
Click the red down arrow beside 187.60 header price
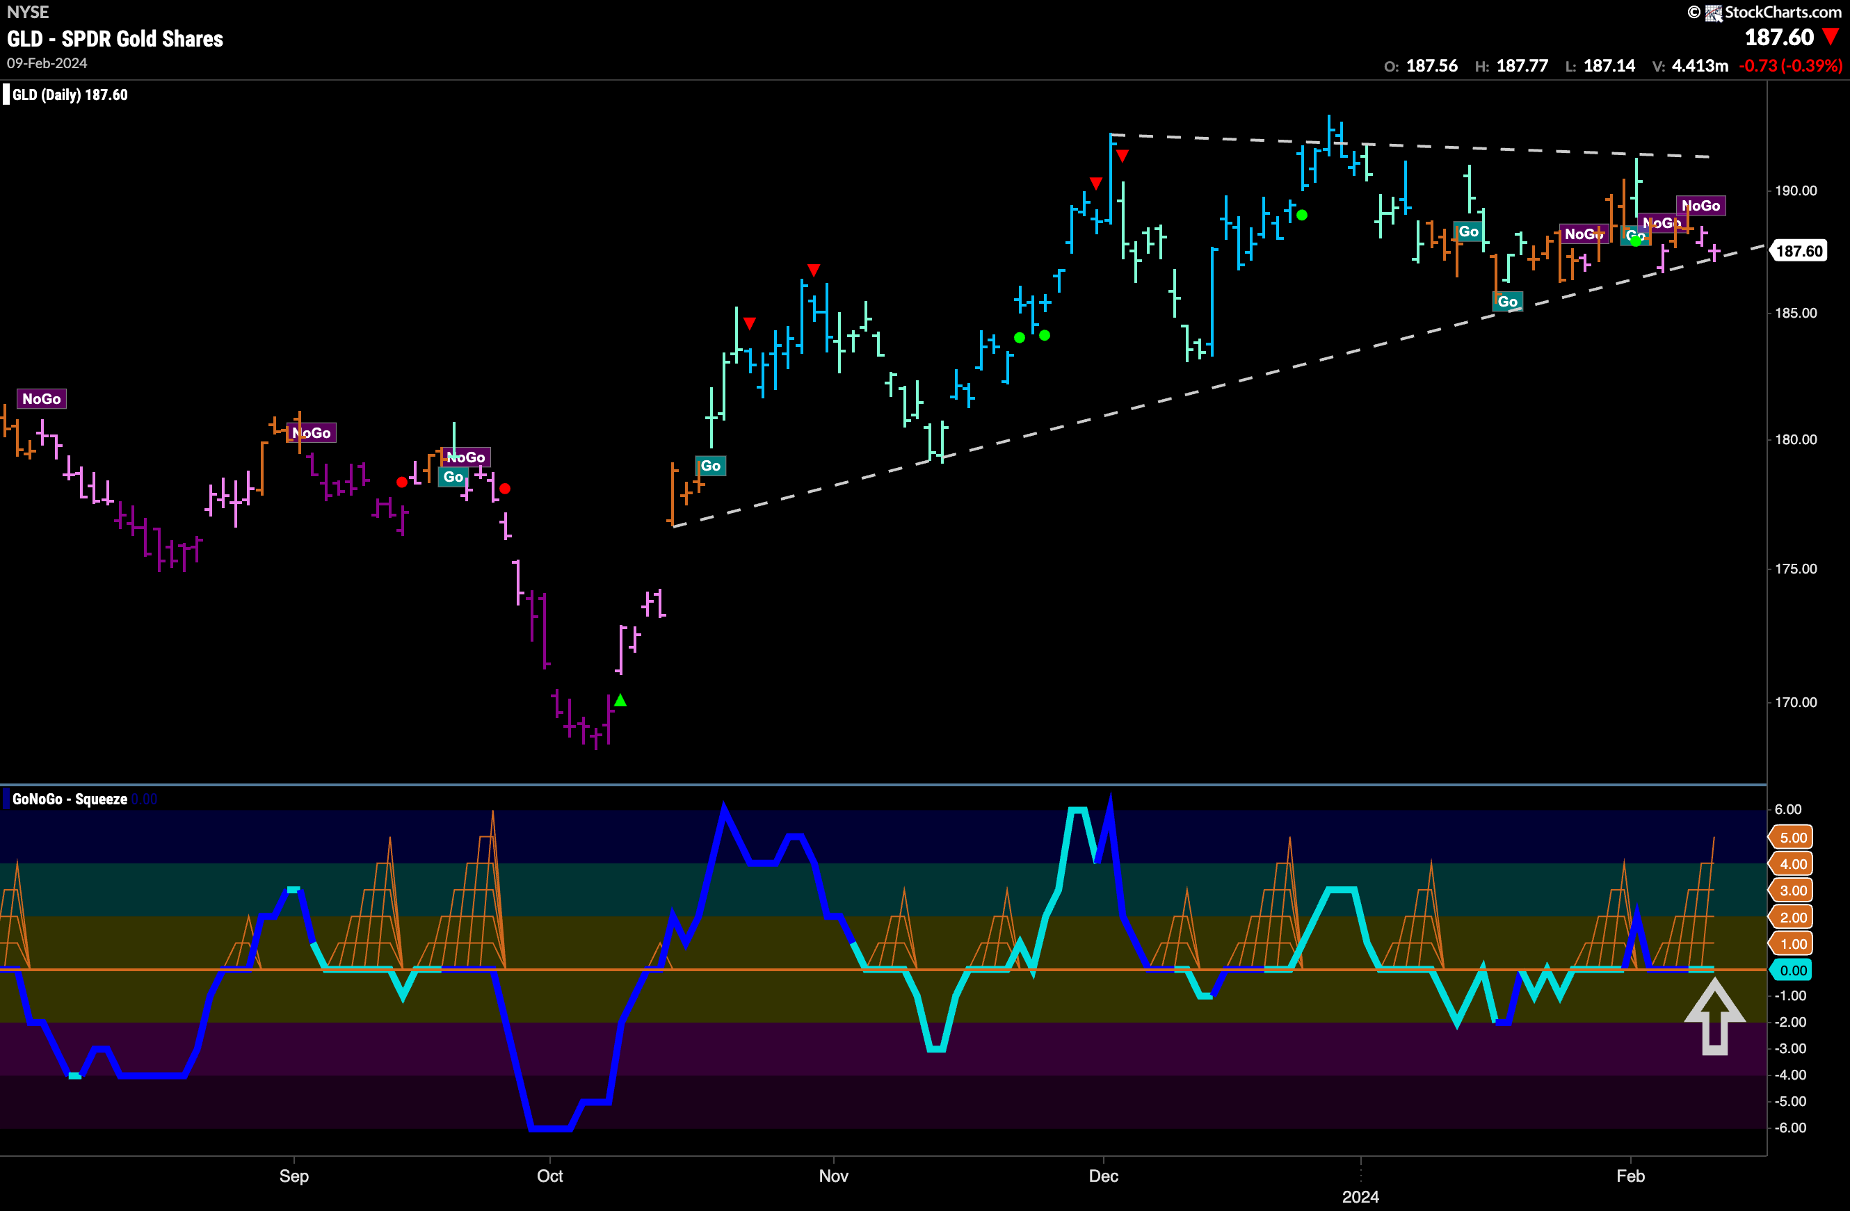tap(1831, 37)
